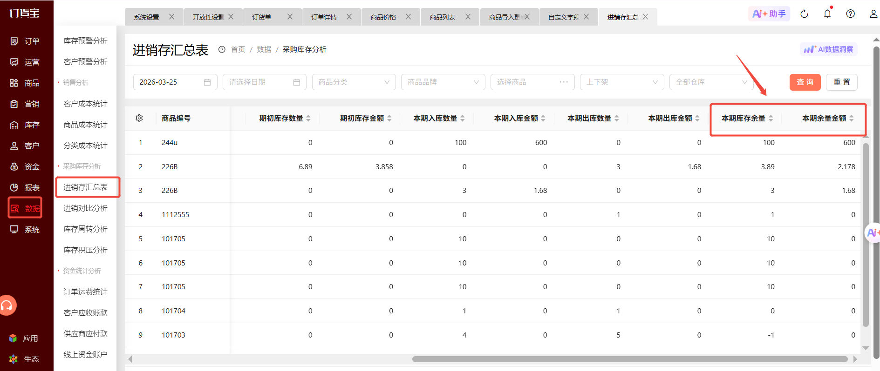
Task: Click the start date field 2026-03-25
Action: click(175, 82)
